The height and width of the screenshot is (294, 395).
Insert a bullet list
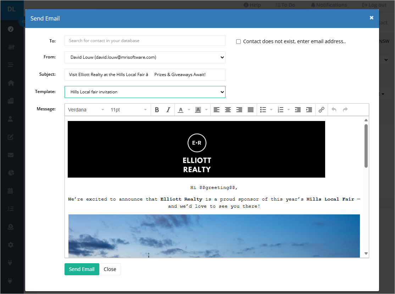[x=263, y=110]
